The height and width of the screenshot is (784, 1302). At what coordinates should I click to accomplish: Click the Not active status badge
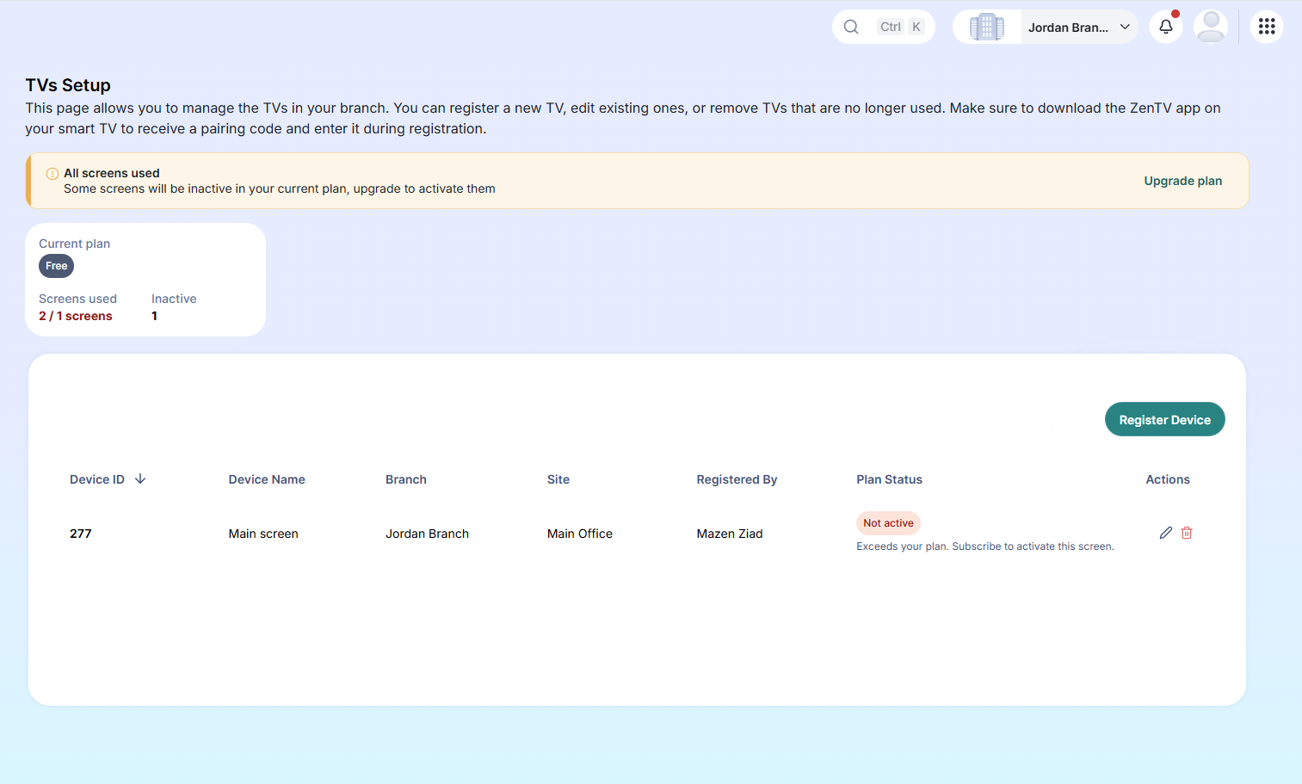888,523
